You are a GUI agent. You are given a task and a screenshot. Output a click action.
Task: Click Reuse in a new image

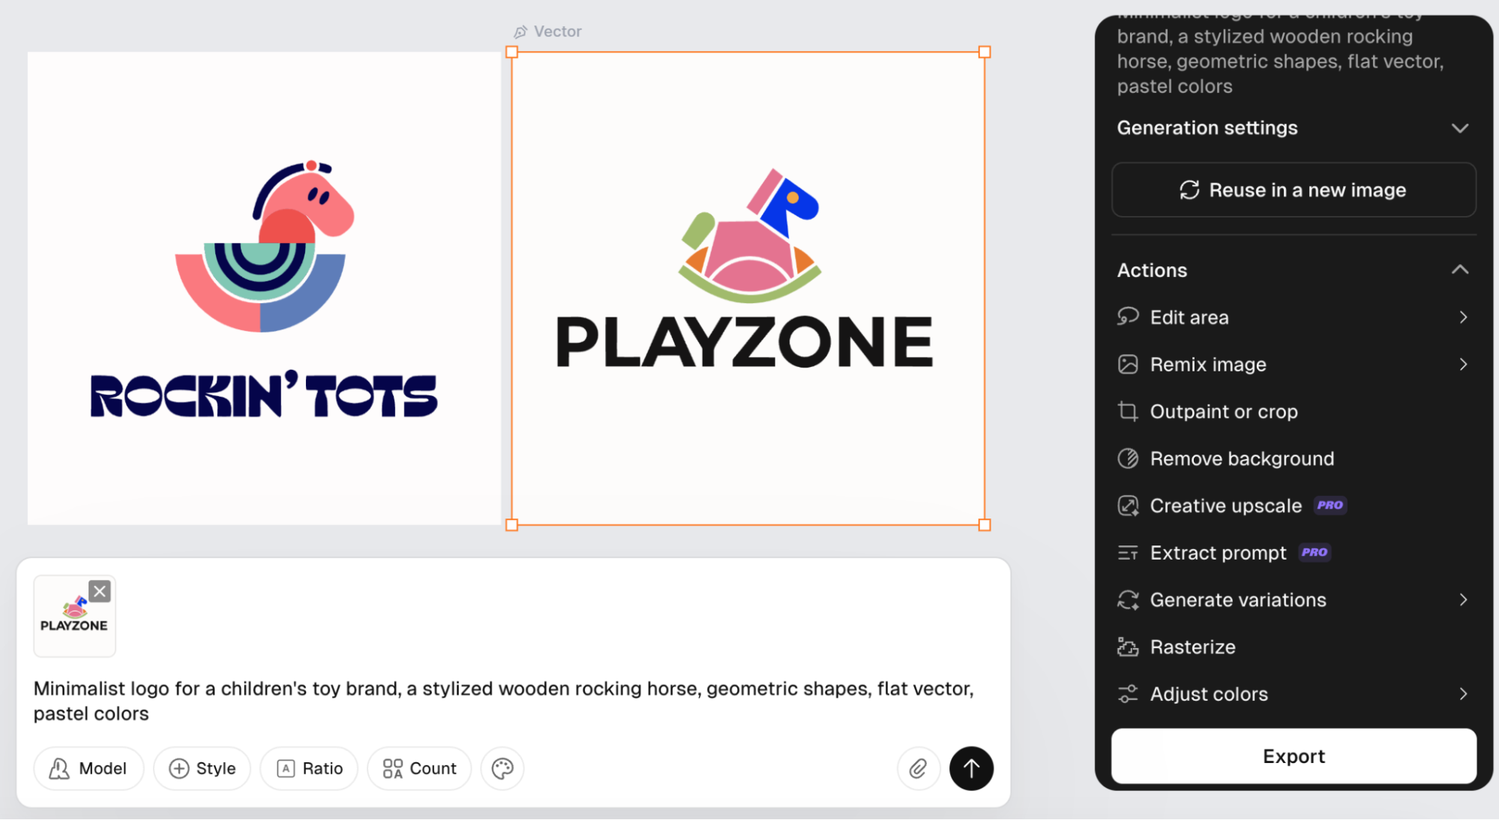1294,190
